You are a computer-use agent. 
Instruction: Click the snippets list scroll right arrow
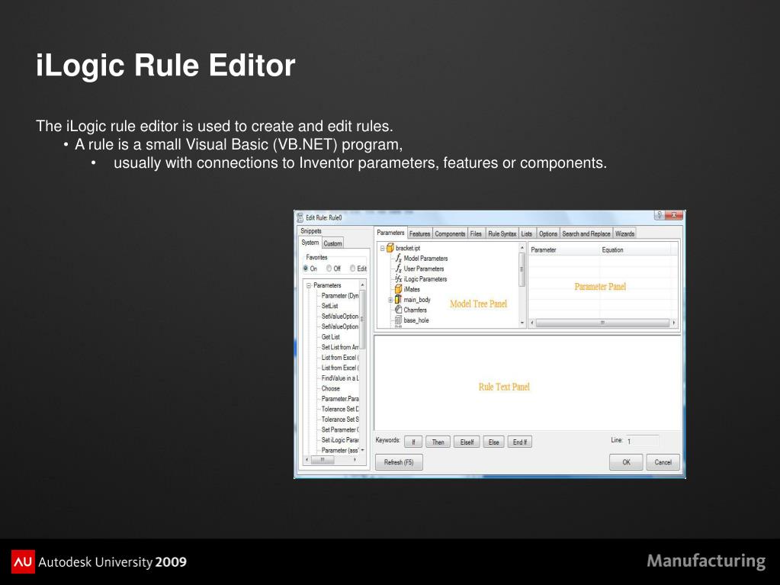click(355, 460)
